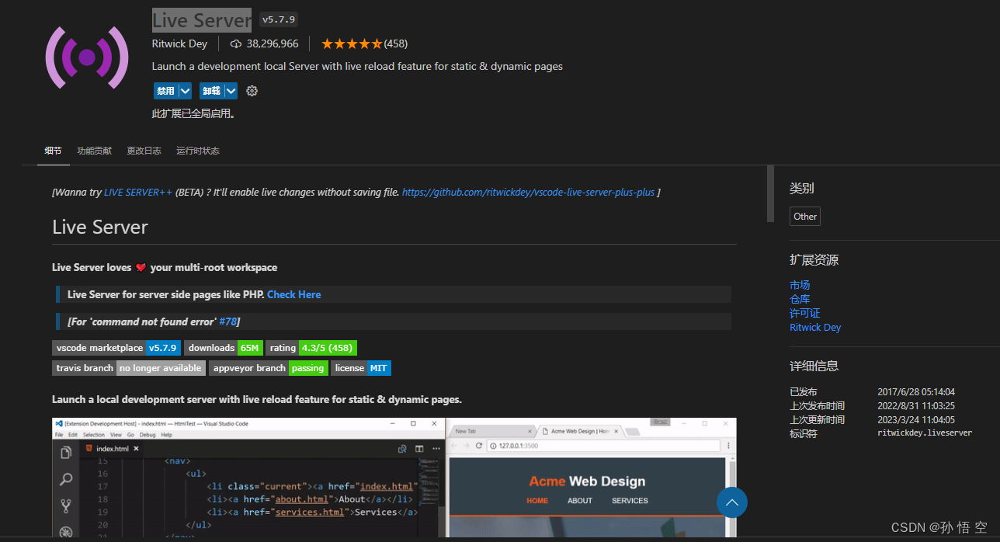Click the star rating icons

351,44
